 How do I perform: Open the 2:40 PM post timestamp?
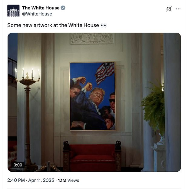[x=16, y=180]
